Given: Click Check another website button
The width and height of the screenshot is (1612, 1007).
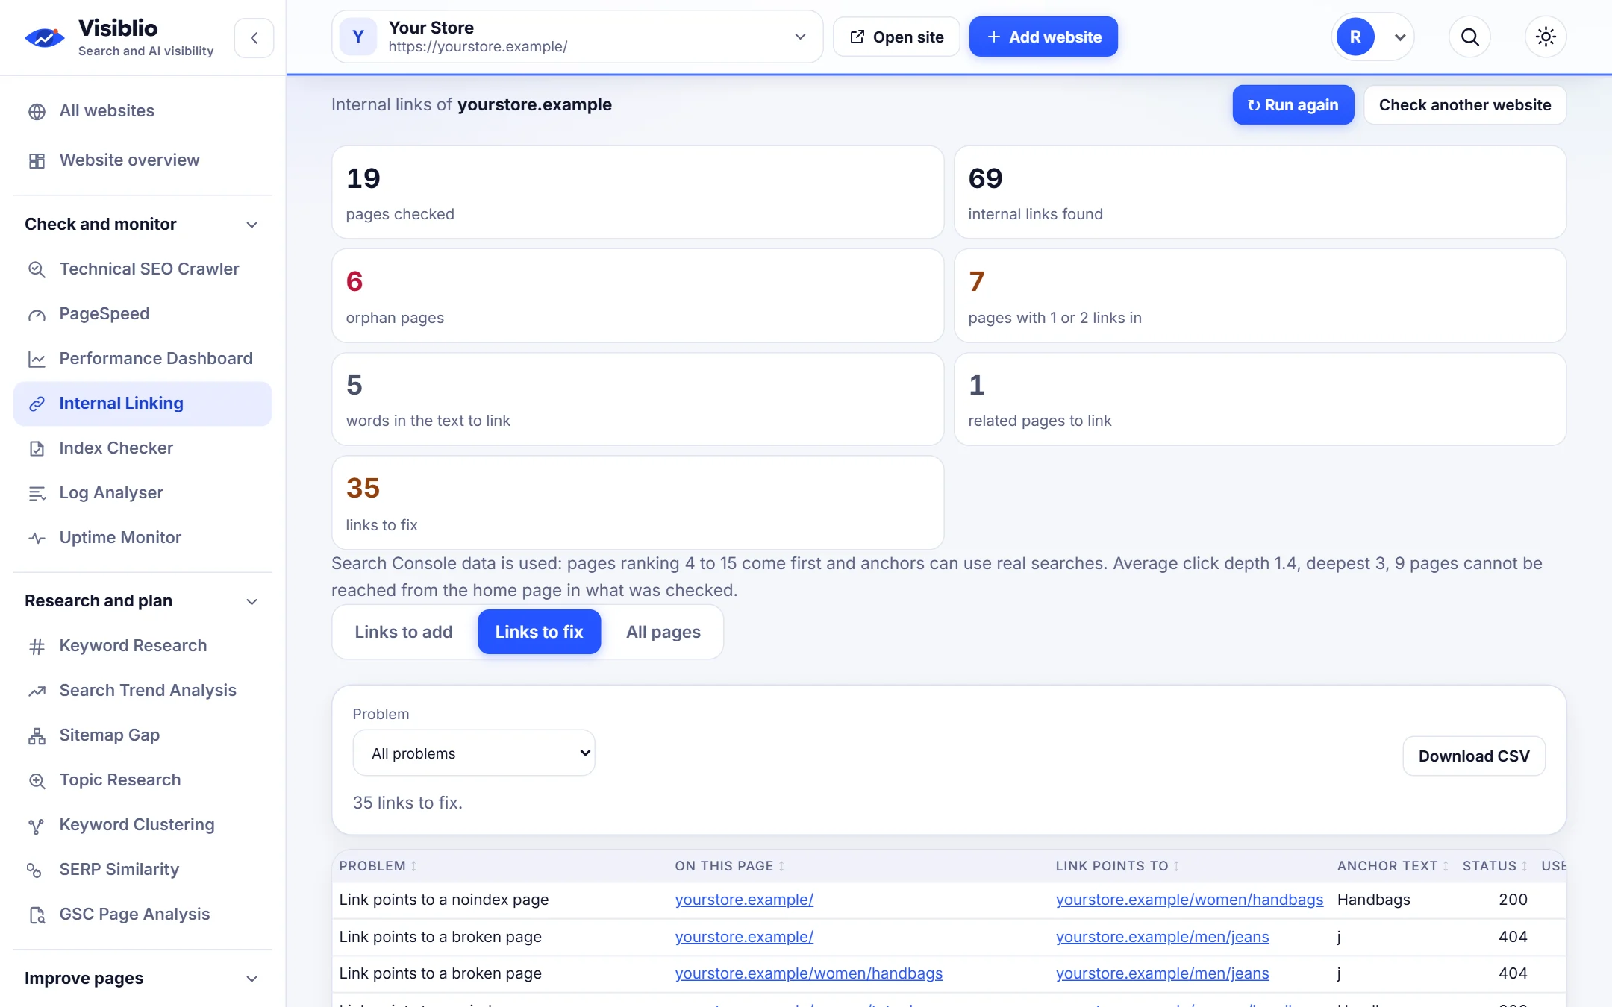Looking at the screenshot, I should pos(1464,105).
